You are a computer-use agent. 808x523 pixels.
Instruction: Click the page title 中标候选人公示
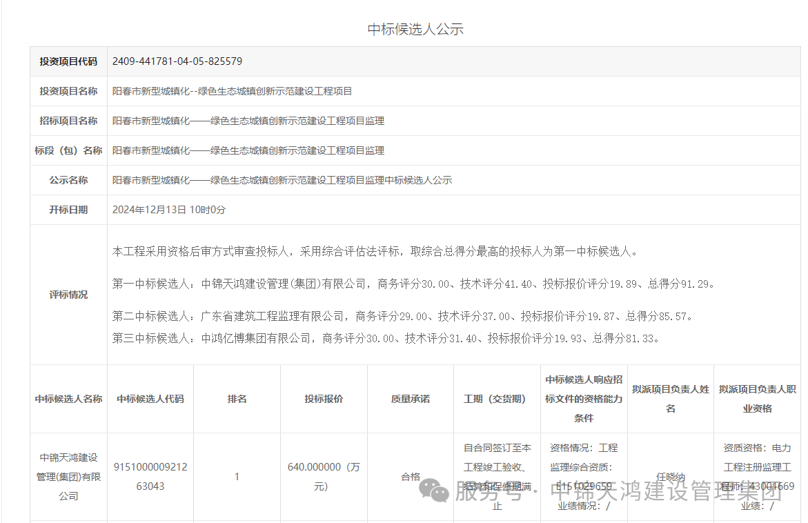click(415, 29)
